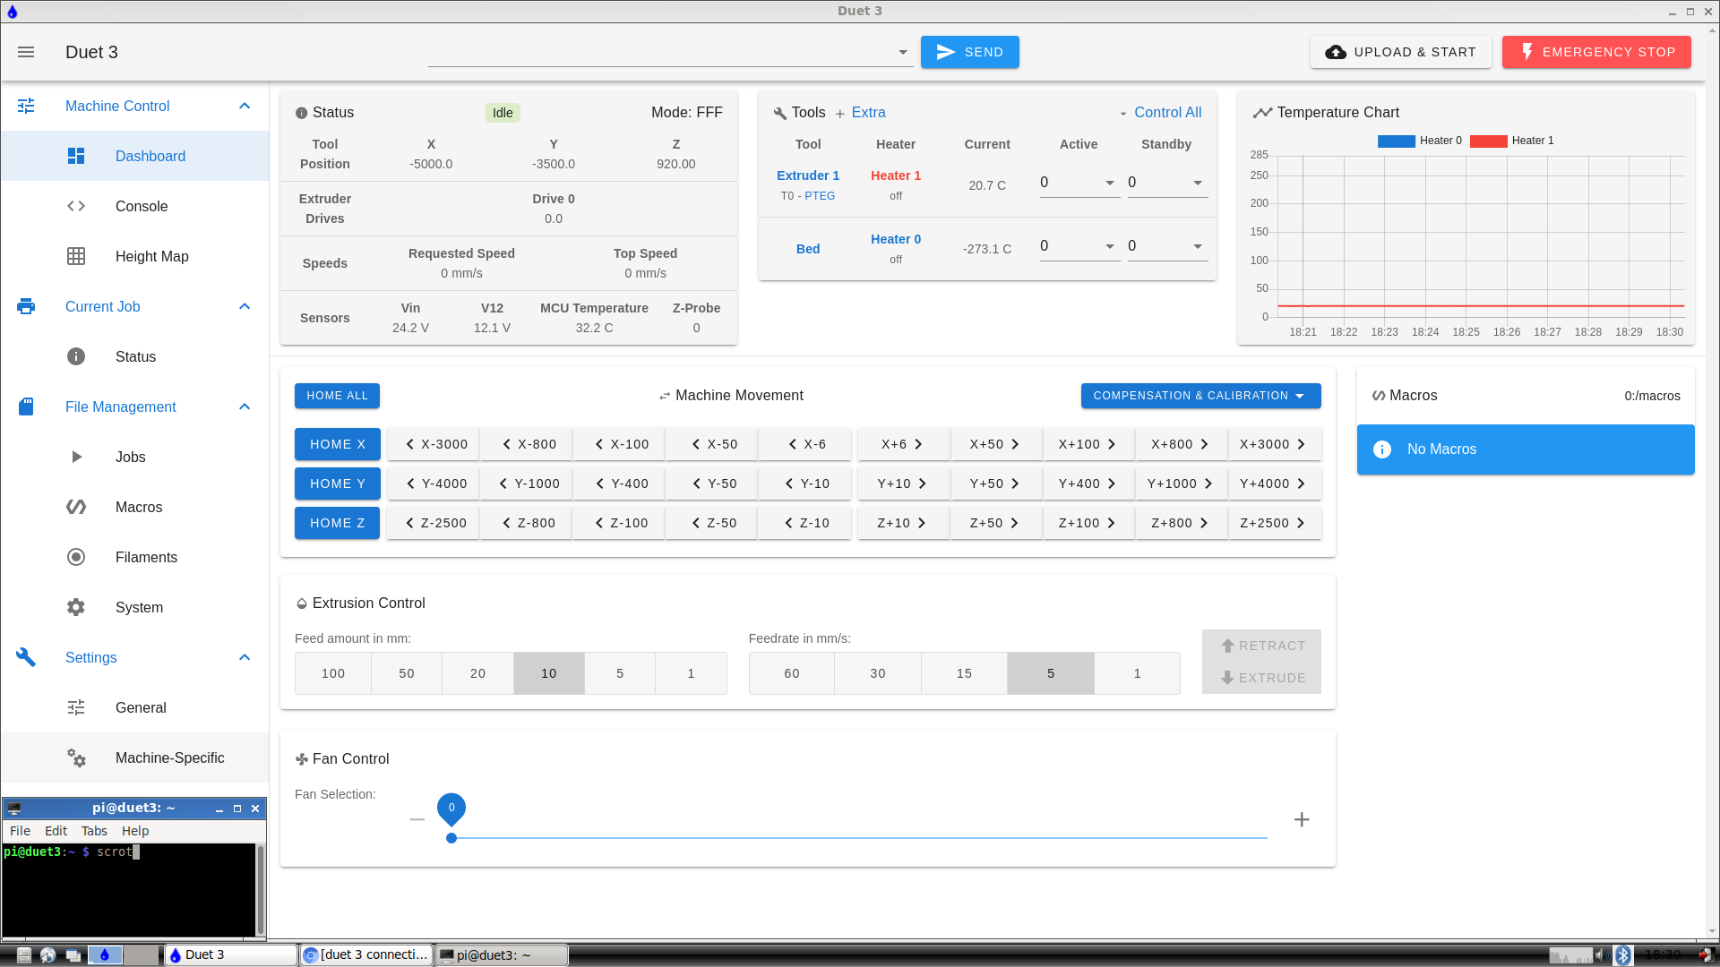Select feedrate 1 mm/s
Image resolution: width=1720 pixels, height=967 pixels.
[1138, 673]
